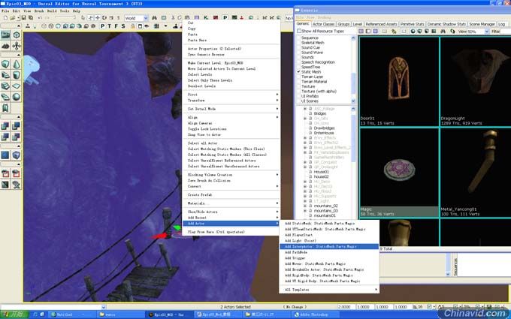Expand GP_Conquest package in tree
This screenshot has width=511, height=319.
pos(305,162)
